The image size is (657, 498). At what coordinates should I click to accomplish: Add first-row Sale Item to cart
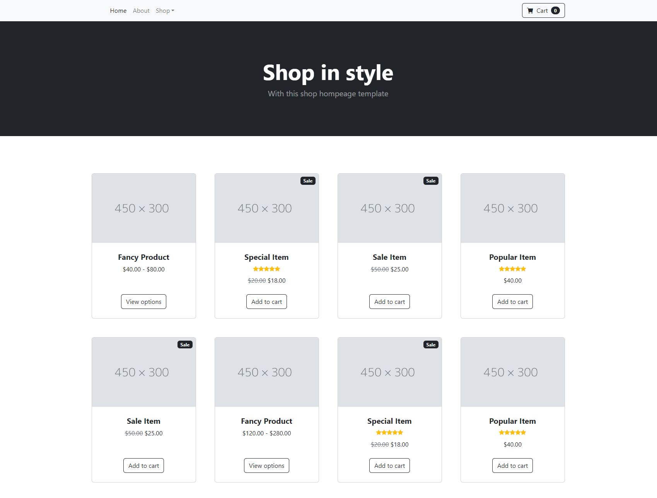point(389,302)
